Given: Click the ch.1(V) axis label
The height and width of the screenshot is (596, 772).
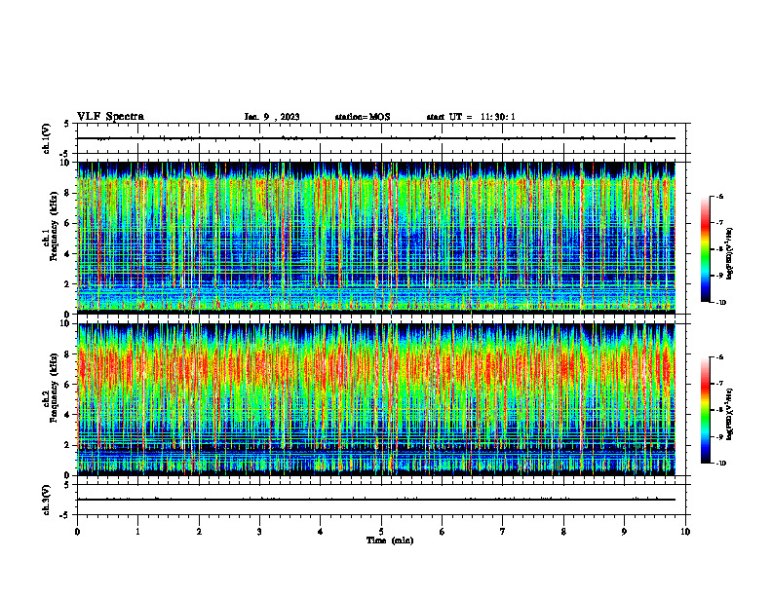Looking at the screenshot, I should (x=46, y=138).
